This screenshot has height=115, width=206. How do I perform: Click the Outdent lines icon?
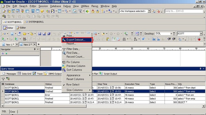click(x=174, y=39)
